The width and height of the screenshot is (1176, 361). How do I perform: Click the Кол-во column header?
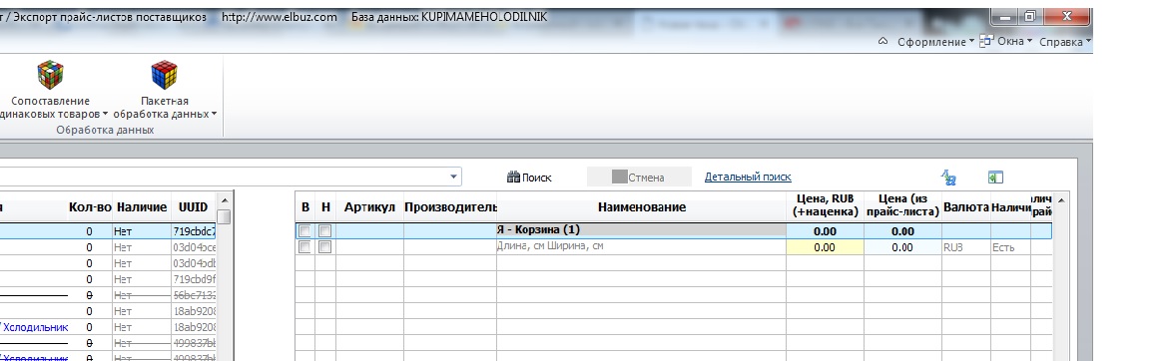(x=90, y=206)
